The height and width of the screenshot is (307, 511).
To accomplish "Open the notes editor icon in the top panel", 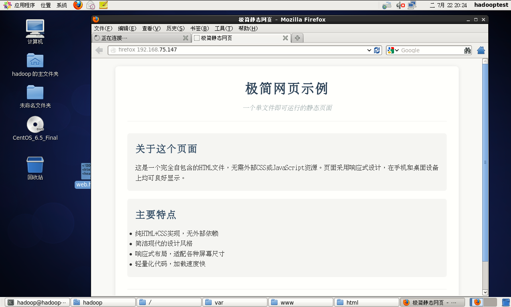I will coord(103,5).
